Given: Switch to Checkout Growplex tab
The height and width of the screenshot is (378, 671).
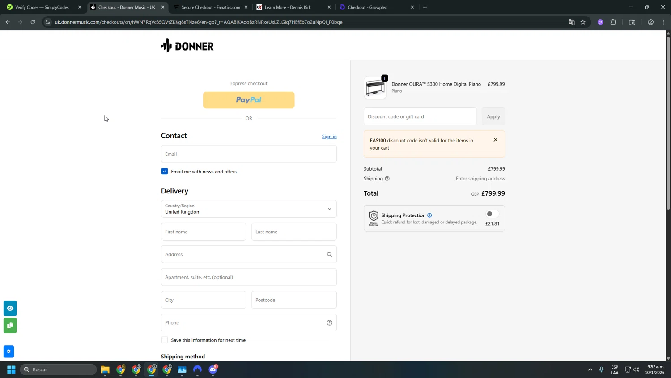Looking at the screenshot, I should click(377, 7).
